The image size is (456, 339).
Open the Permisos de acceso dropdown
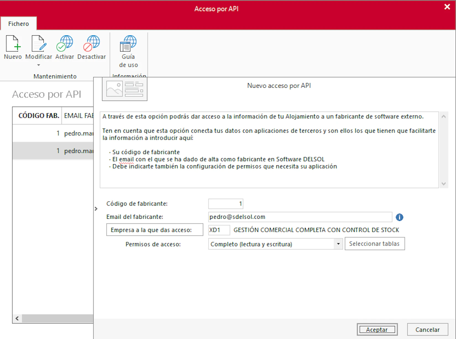tap(338, 244)
